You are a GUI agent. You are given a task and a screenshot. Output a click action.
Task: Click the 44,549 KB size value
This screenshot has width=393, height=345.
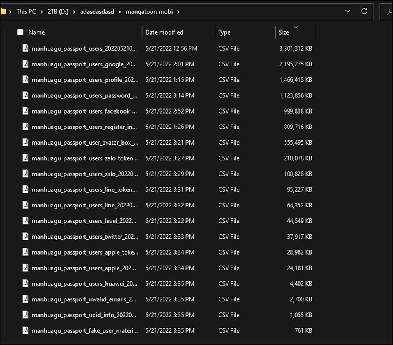pos(299,221)
